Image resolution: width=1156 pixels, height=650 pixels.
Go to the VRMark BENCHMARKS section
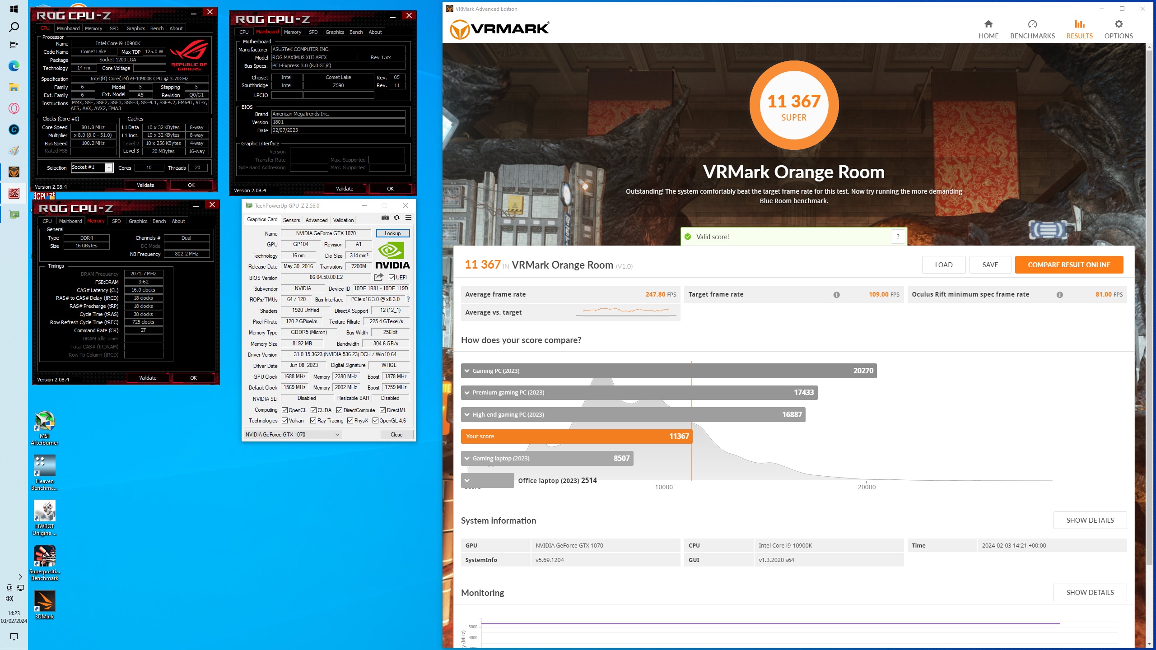tap(1032, 30)
